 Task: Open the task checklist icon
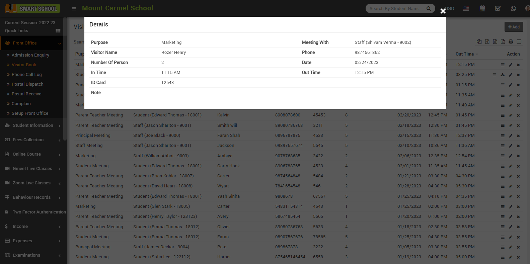[498, 8]
